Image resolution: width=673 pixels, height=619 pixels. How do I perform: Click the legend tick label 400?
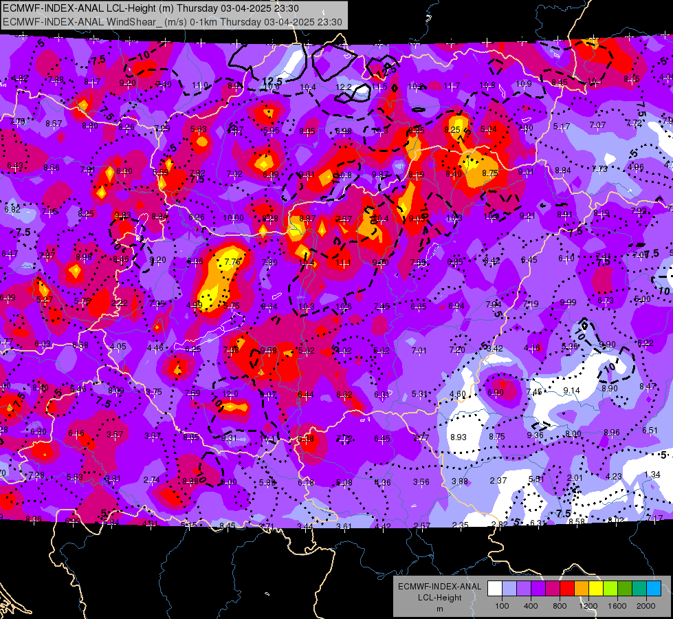(531, 606)
